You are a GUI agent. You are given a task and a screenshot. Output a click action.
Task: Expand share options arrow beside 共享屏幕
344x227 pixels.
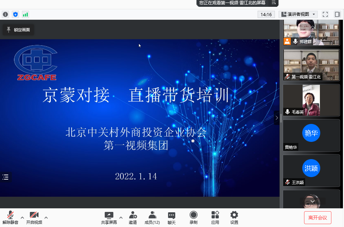[x=121, y=218]
